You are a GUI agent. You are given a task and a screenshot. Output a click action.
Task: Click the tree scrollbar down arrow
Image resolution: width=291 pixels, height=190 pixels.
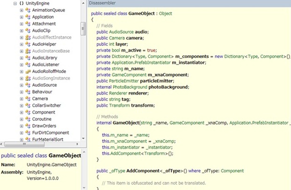83,139
